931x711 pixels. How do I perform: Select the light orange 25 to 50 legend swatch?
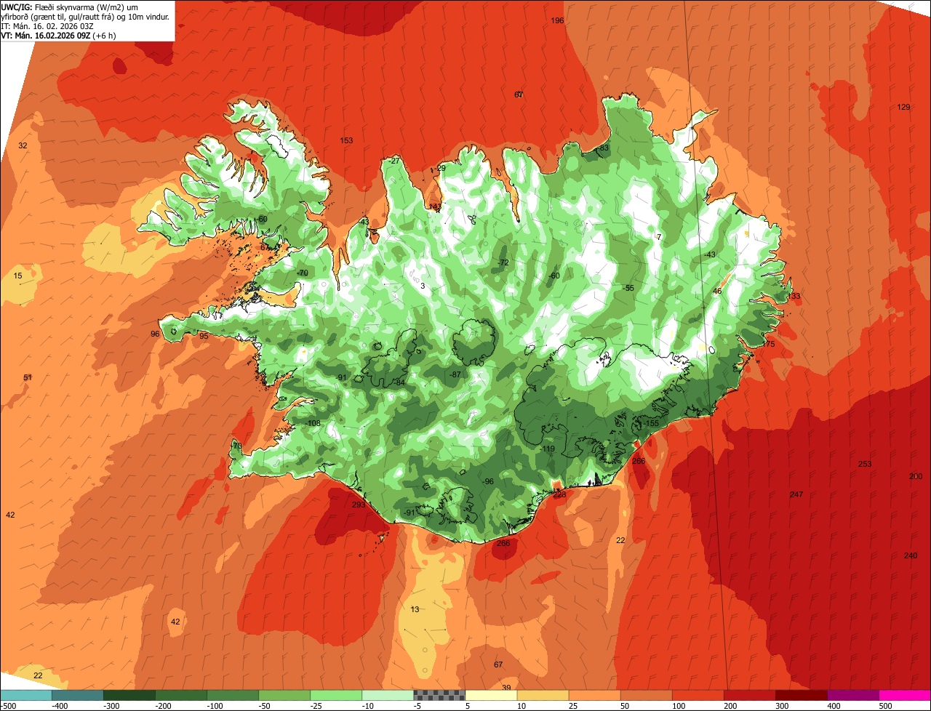coord(594,695)
